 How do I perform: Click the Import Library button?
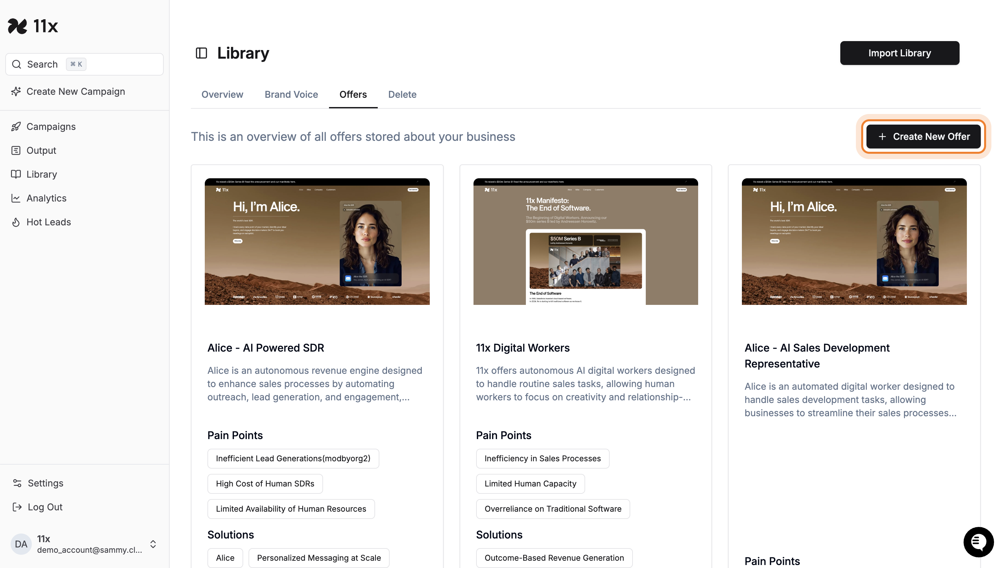pyautogui.click(x=900, y=53)
